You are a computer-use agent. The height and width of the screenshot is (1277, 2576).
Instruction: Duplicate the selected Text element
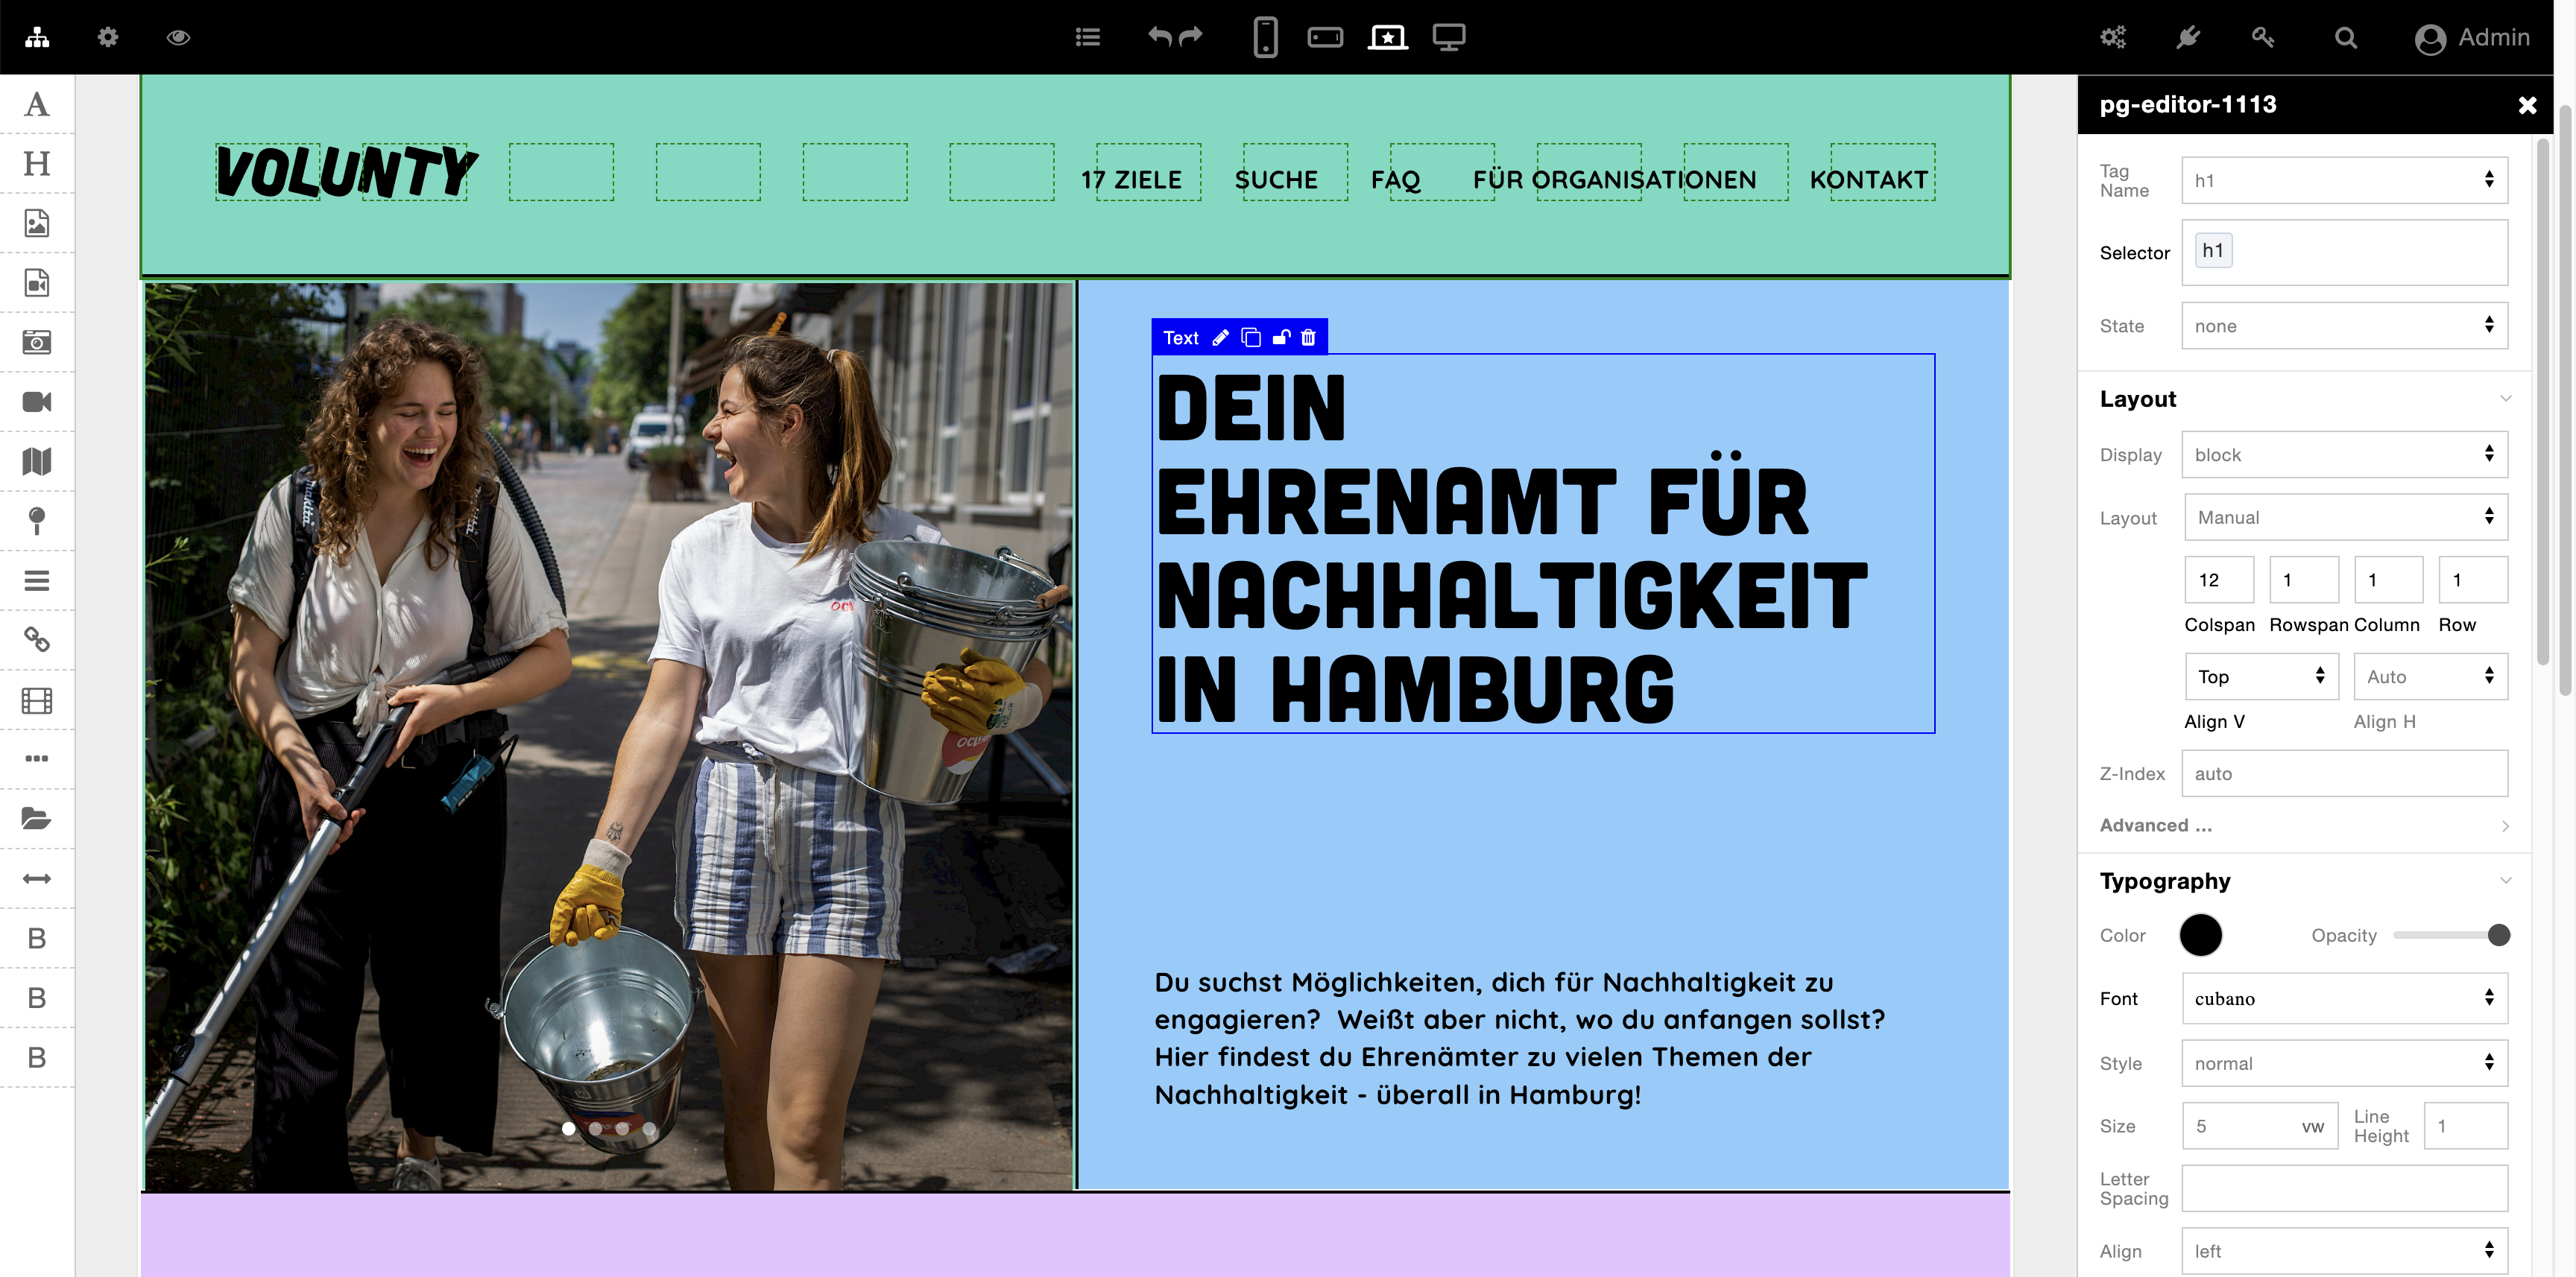click(1251, 338)
